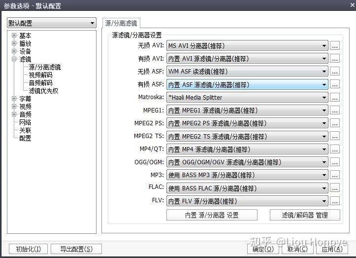
Task: Click the ... button for FLAC
Action: [335, 188]
